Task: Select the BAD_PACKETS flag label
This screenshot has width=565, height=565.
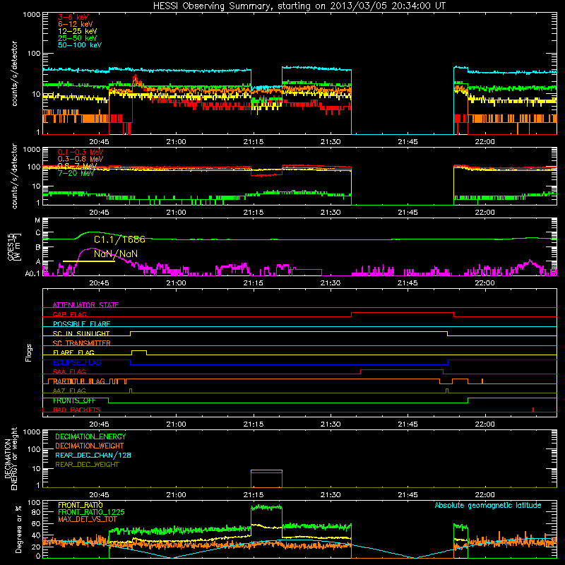Action: coord(77,410)
